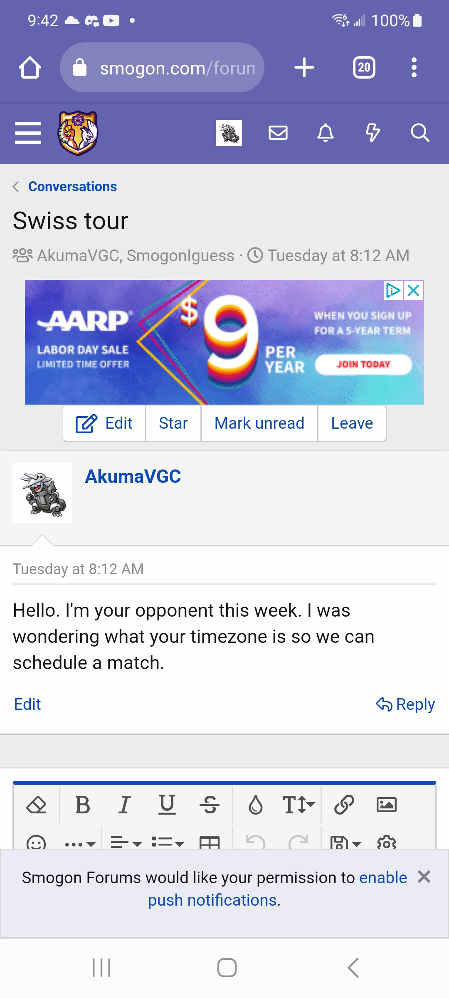Toggle underline formatting in the editor
This screenshot has width=449, height=998.
tap(167, 805)
